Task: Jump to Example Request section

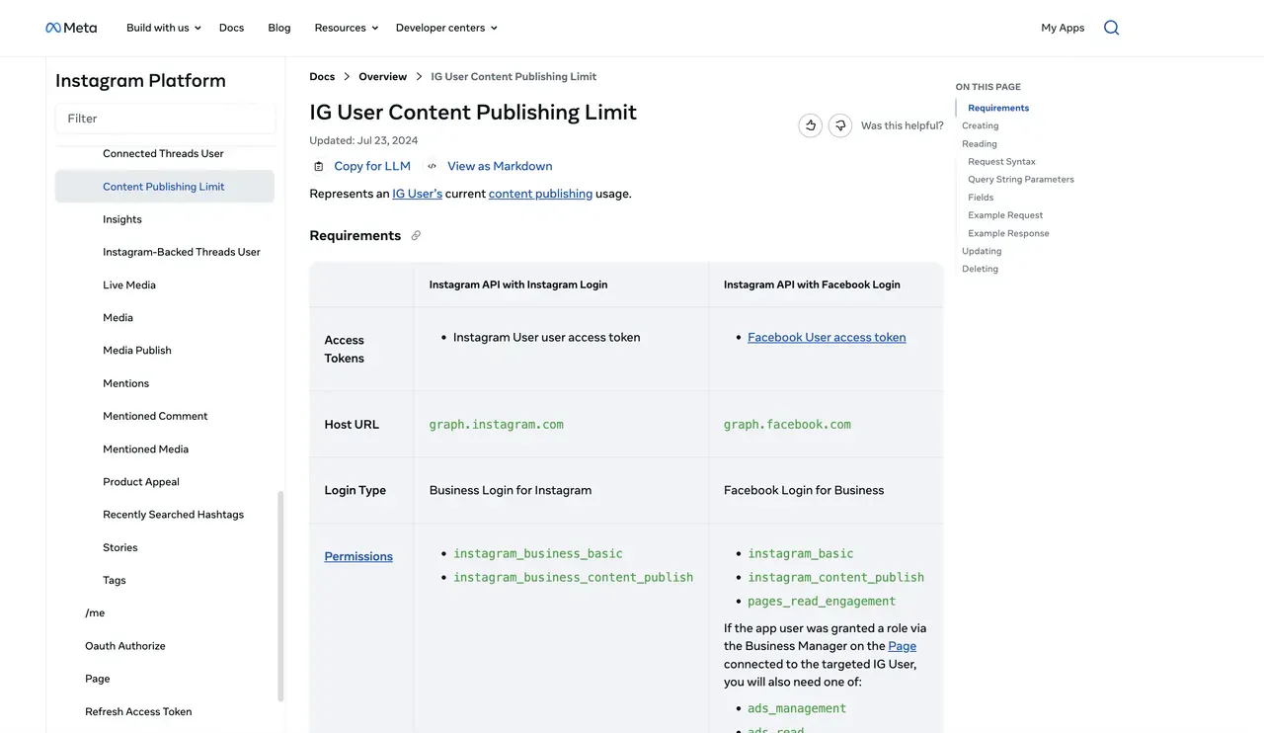Action: (x=1005, y=215)
